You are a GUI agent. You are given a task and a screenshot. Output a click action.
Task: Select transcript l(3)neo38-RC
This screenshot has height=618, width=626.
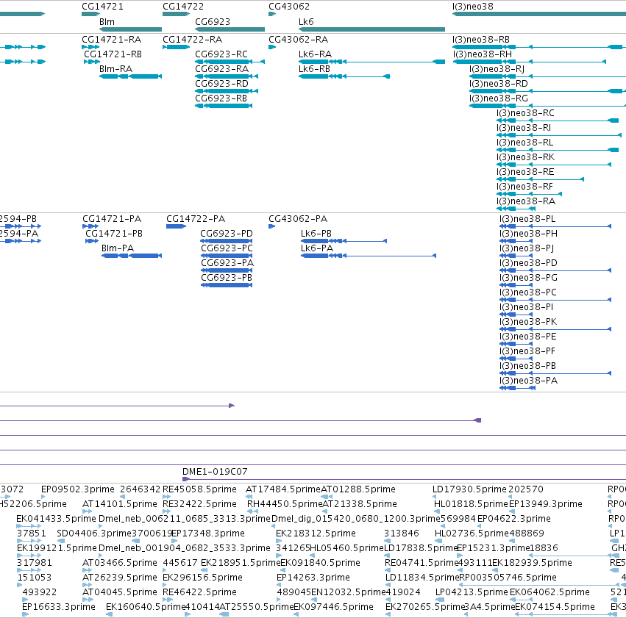pos(525,113)
